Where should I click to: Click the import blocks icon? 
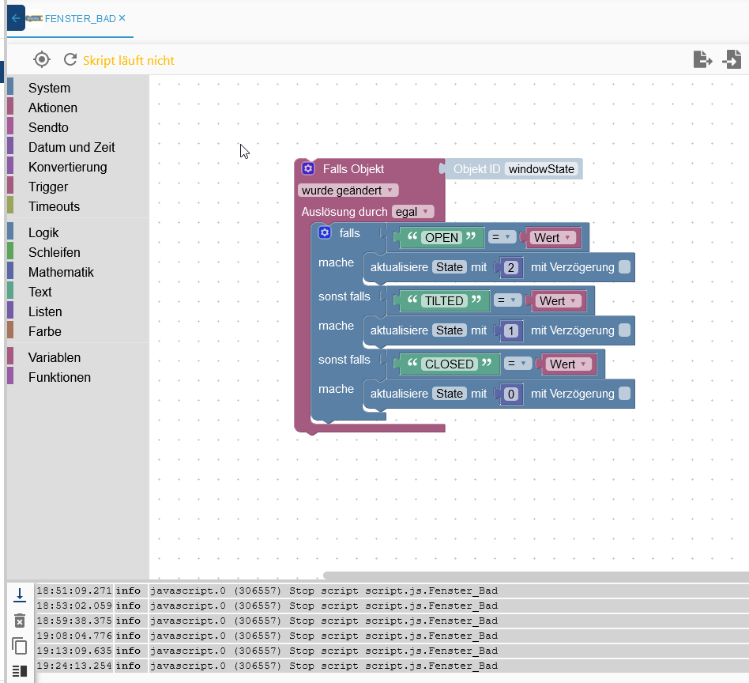coord(732,59)
